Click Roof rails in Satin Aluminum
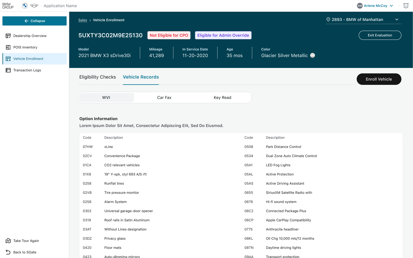 [127, 220]
